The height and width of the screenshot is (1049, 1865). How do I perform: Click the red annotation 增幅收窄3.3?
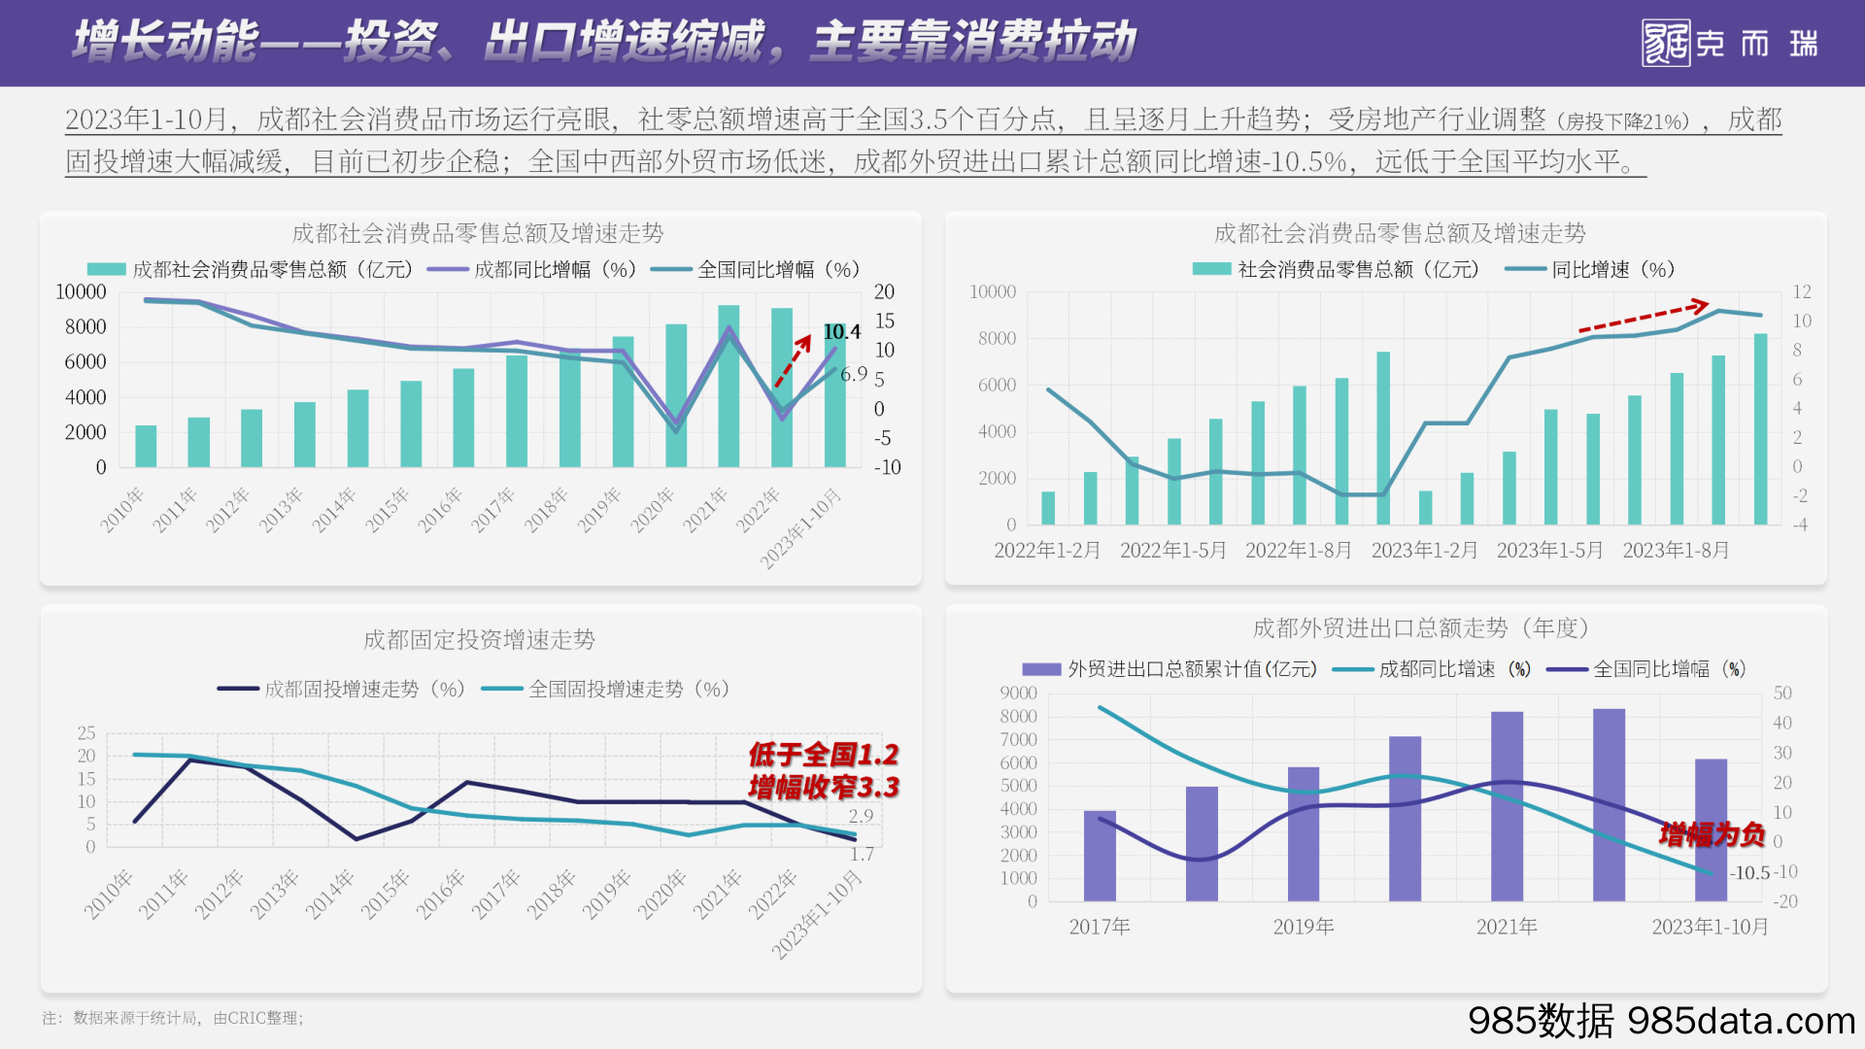click(x=824, y=786)
